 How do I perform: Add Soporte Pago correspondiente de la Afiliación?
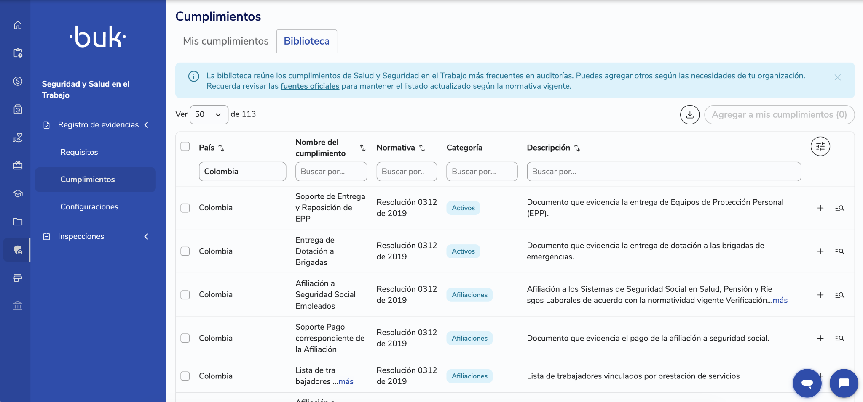[x=820, y=338]
